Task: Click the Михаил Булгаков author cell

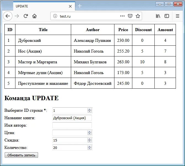Action: click(x=93, y=62)
